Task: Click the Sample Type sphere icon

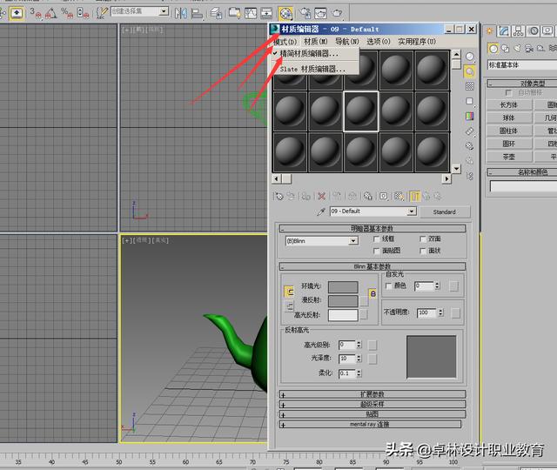Action: pos(470,57)
